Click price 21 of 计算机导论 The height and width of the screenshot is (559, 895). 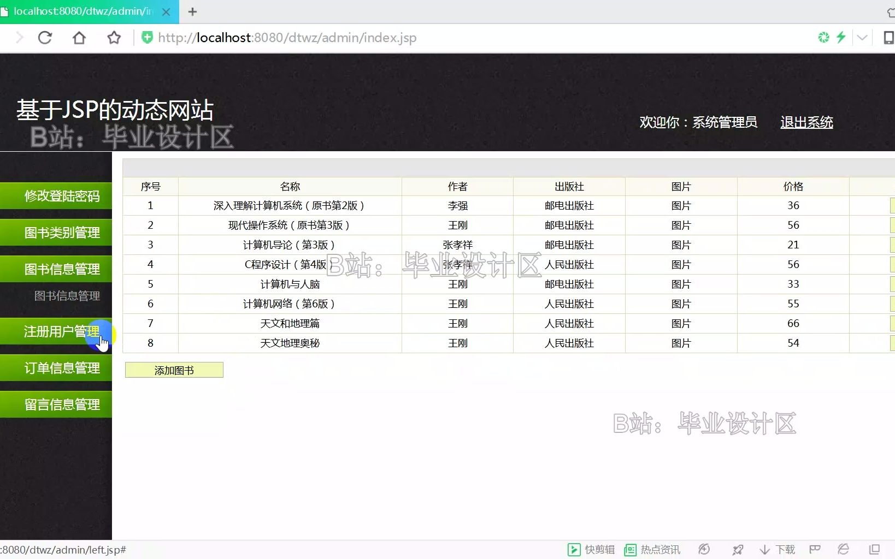[x=793, y=245]
